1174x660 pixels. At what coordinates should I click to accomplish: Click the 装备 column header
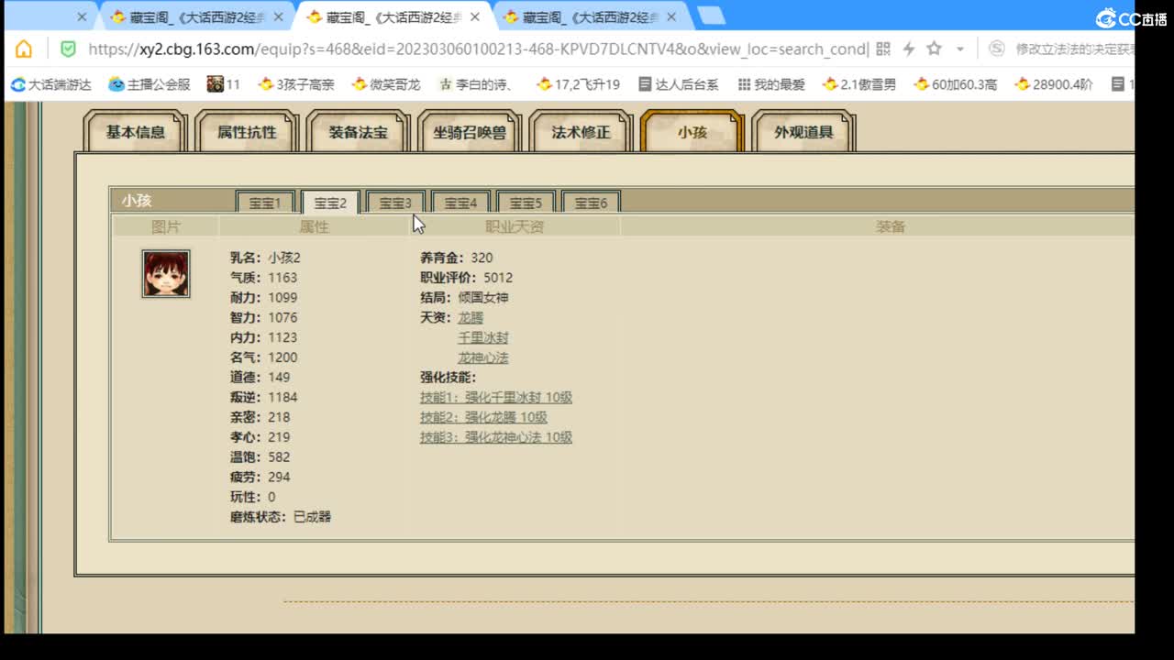click(890, 226)
